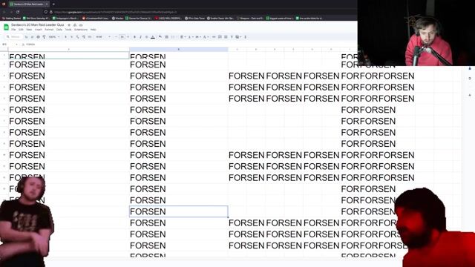Reload the current page
This screenshot has width=475, height=267.
point(18,12)
